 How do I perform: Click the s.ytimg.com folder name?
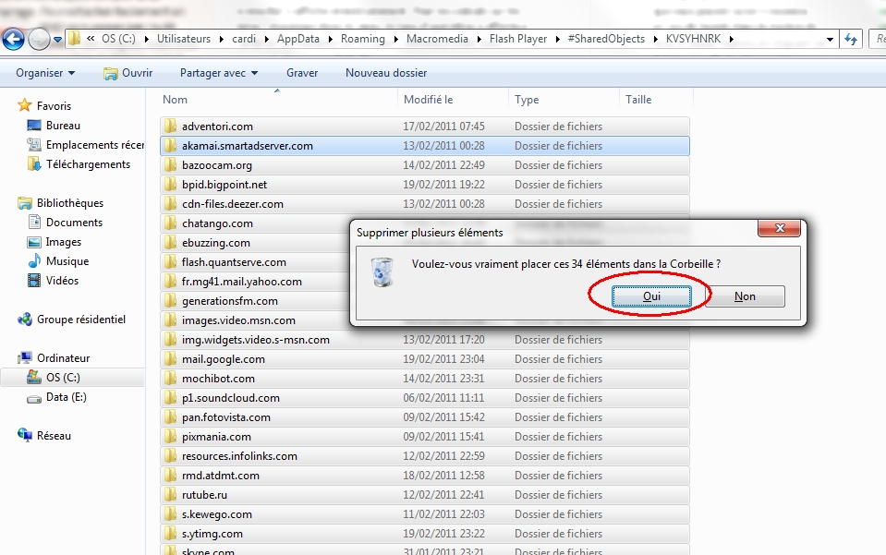point(212,534)
